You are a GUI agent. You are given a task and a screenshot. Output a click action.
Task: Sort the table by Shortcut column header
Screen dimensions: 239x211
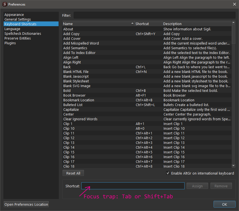[148, 24]
